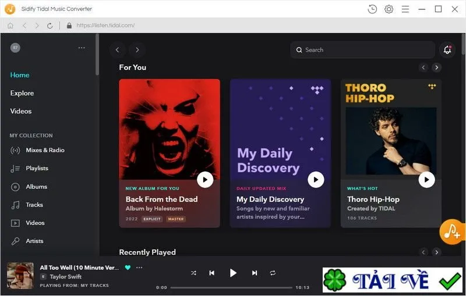Toggle shuffle playback

(193, 273)
